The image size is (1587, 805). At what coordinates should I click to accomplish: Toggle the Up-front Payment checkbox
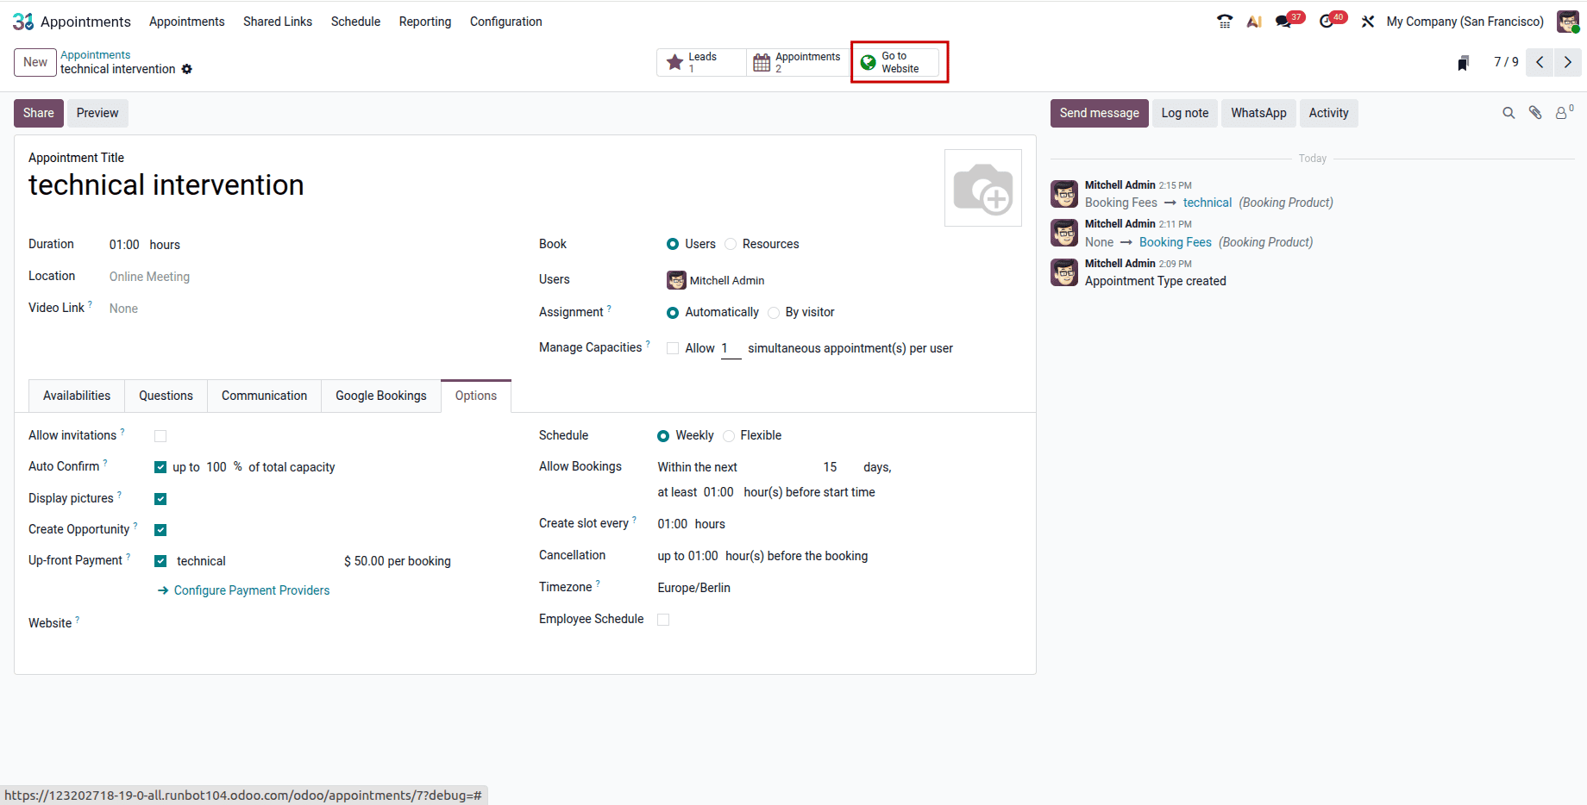point(160,561)
